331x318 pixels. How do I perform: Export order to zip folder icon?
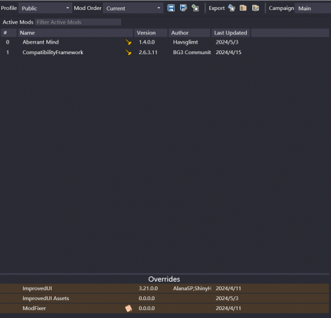point(243,8)
